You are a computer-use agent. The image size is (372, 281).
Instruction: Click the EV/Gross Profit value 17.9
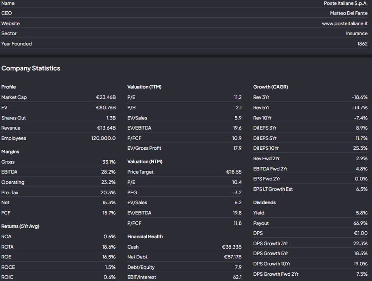[237, 148]
